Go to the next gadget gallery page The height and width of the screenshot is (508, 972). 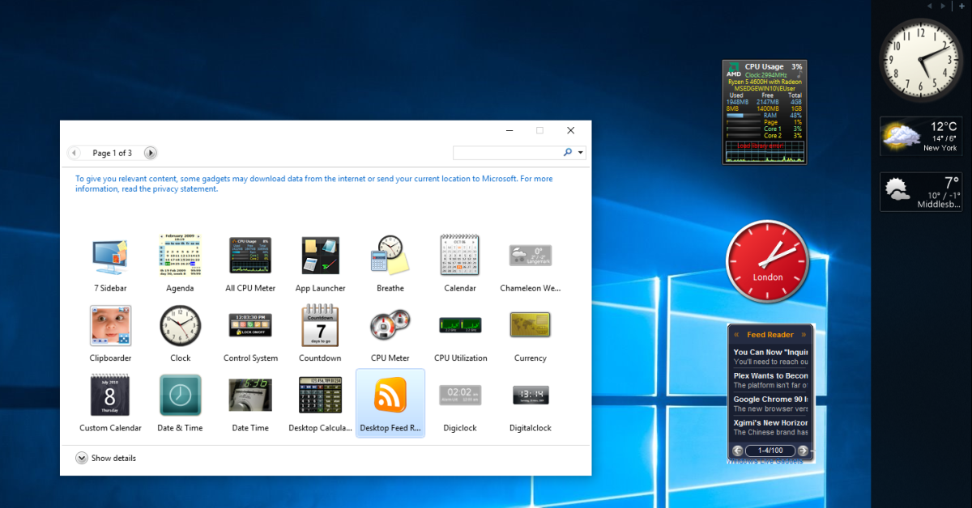coord(151,152)
